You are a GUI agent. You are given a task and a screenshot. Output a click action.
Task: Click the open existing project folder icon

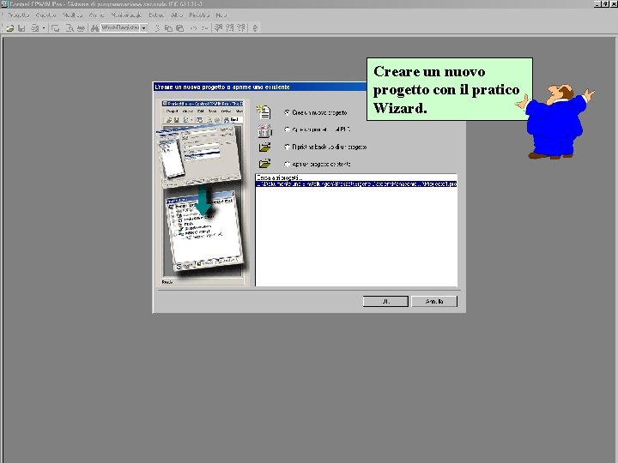pyautogui.click(x=265, y=164)
